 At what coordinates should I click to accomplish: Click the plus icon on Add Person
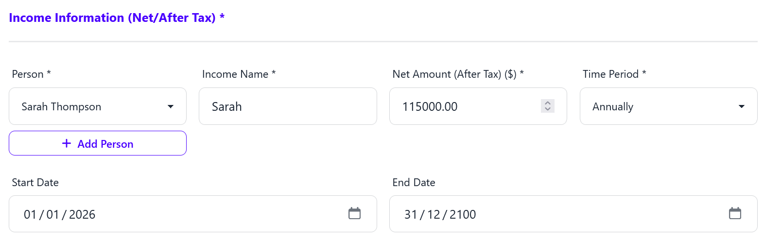point(67,143)
